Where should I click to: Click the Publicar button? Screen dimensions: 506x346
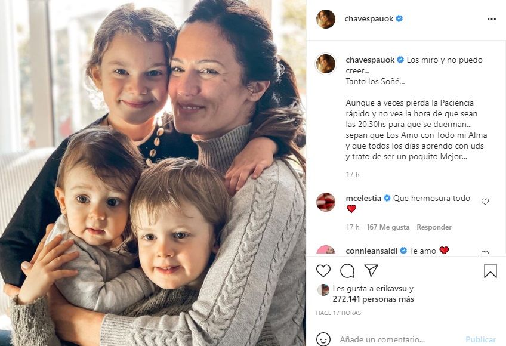481,339
